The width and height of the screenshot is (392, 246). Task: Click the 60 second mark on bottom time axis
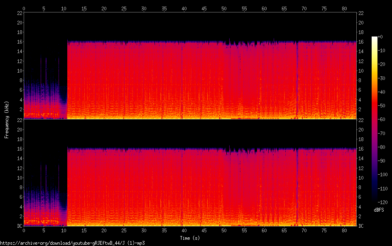(x=264, y=230)
